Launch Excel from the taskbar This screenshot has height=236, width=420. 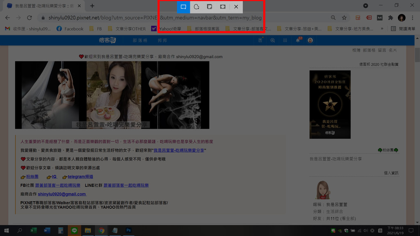(x=34, y=230)
